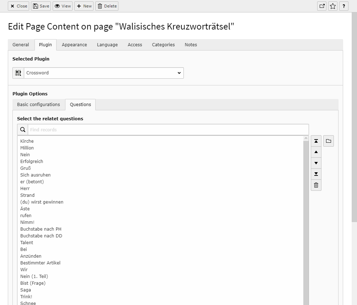Image resolution: width=357 pixels, height=305 pixels.
Task: Move selected question up one position
Action: (316, 152)
